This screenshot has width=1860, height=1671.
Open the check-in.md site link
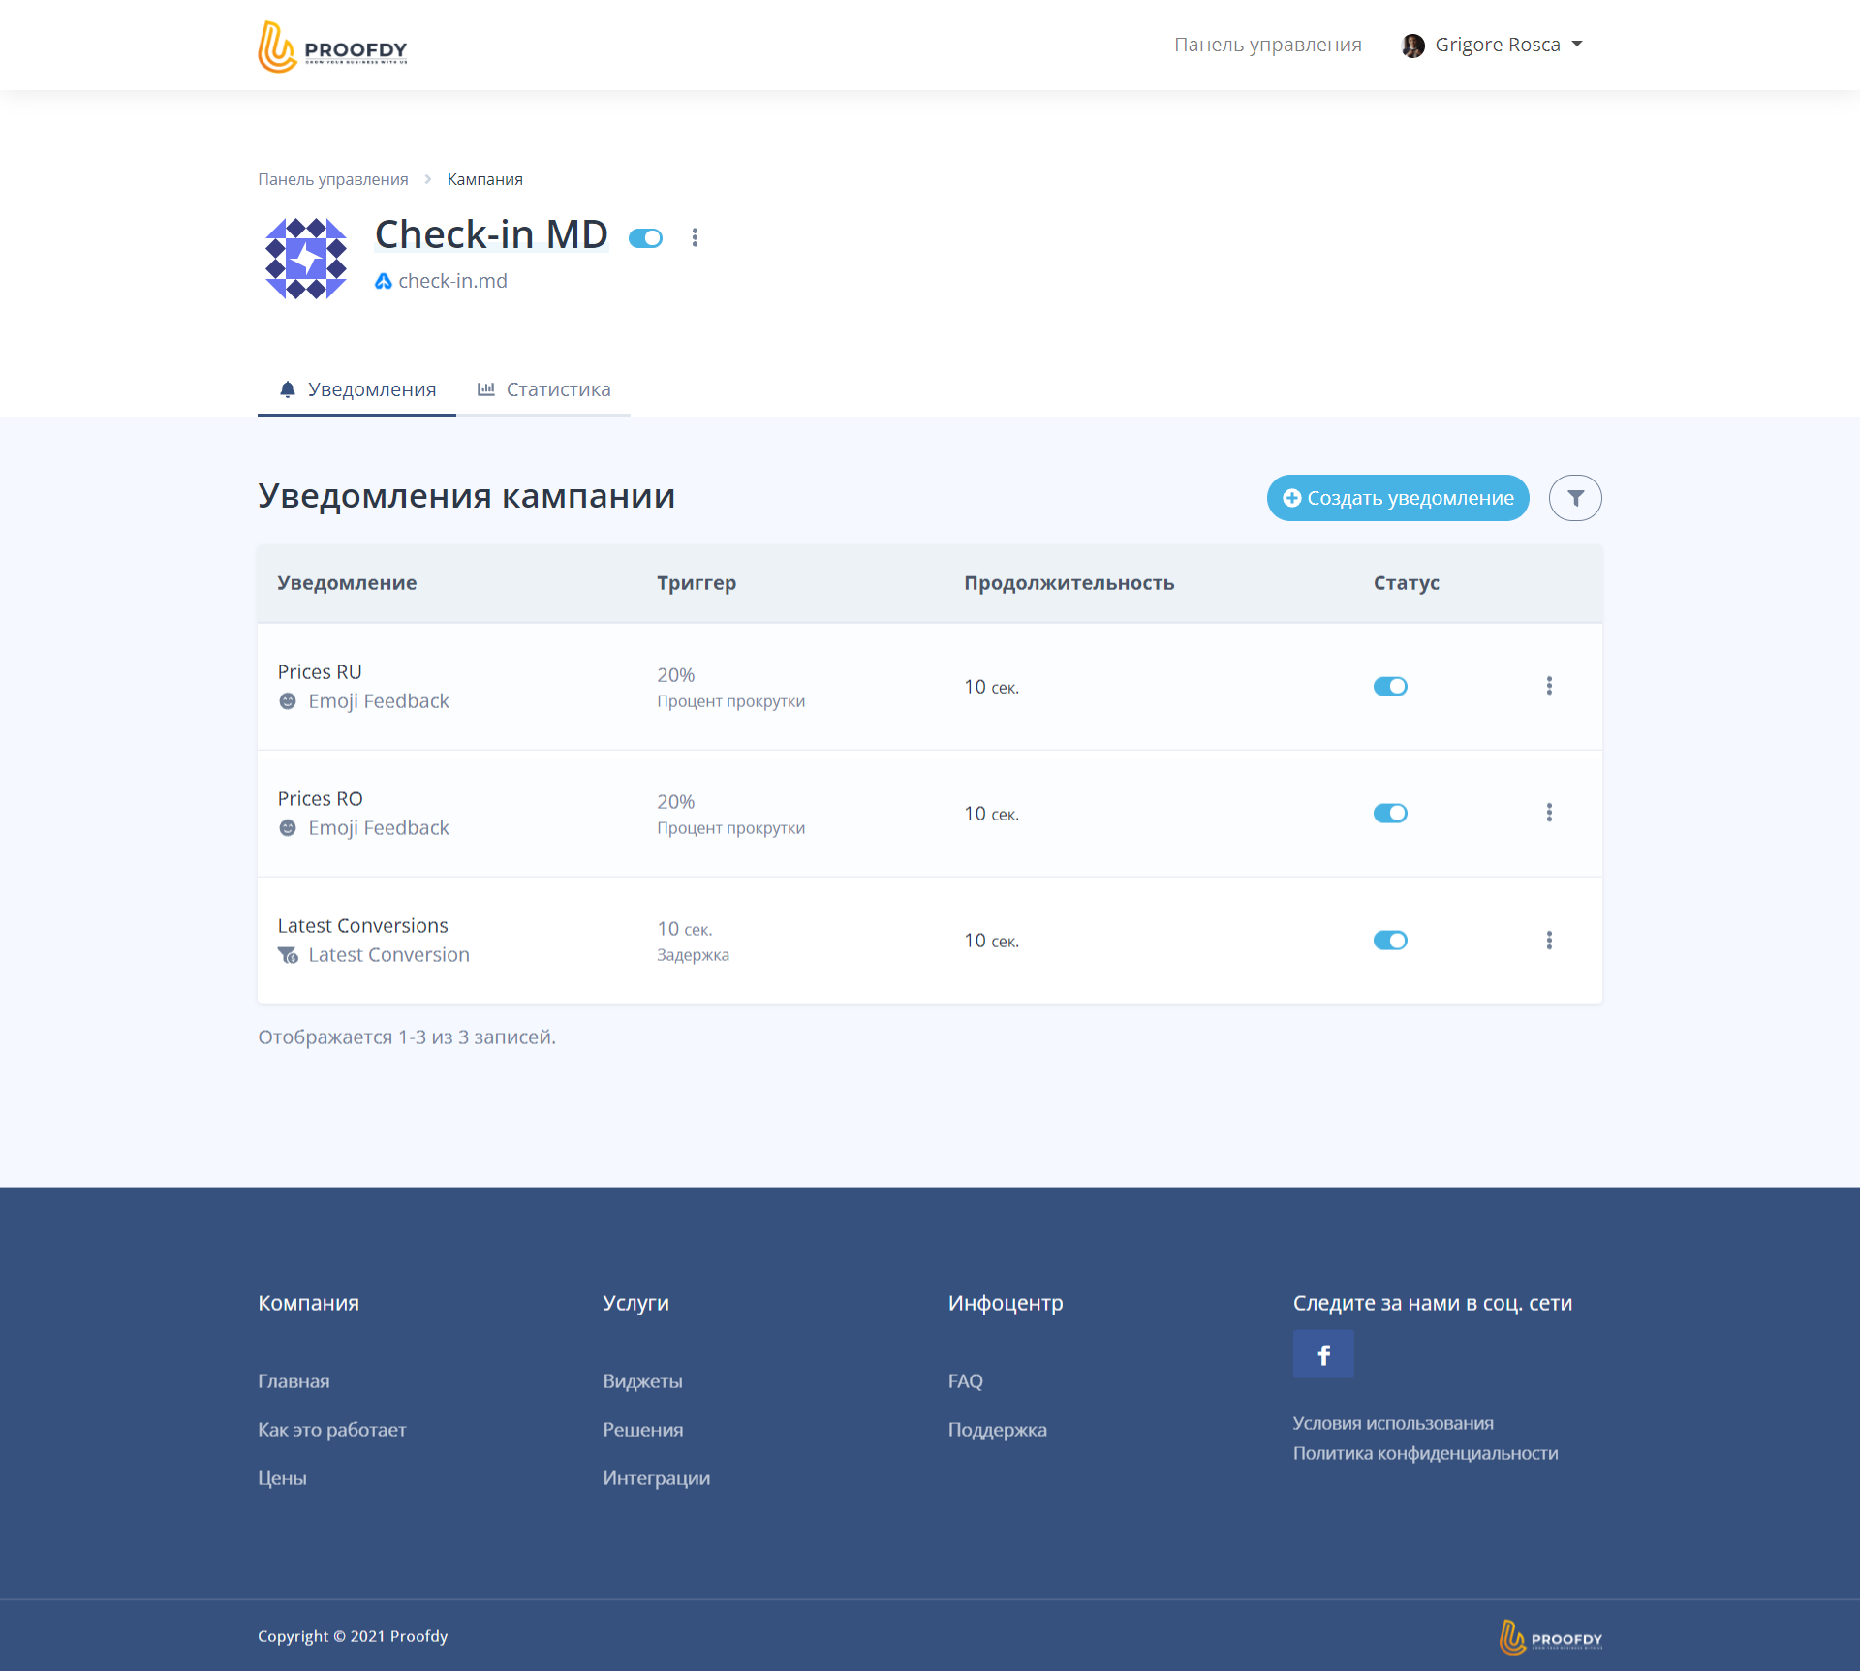coord(452,281)
